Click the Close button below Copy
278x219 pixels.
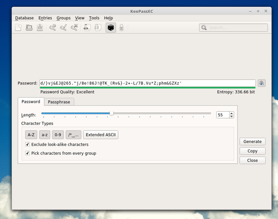pos(252,160)
